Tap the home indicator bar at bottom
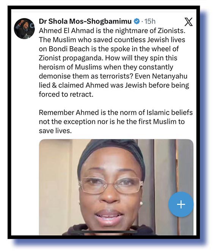Viewport: 215px width, 252px height. click(104, 232)
